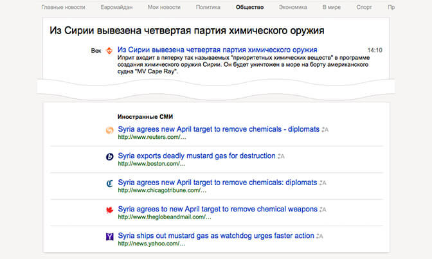Viewport: 432px width, 259px height.
Task: Translate the Yahoo headline via translate icon
Action: click(x=319, y=236)
